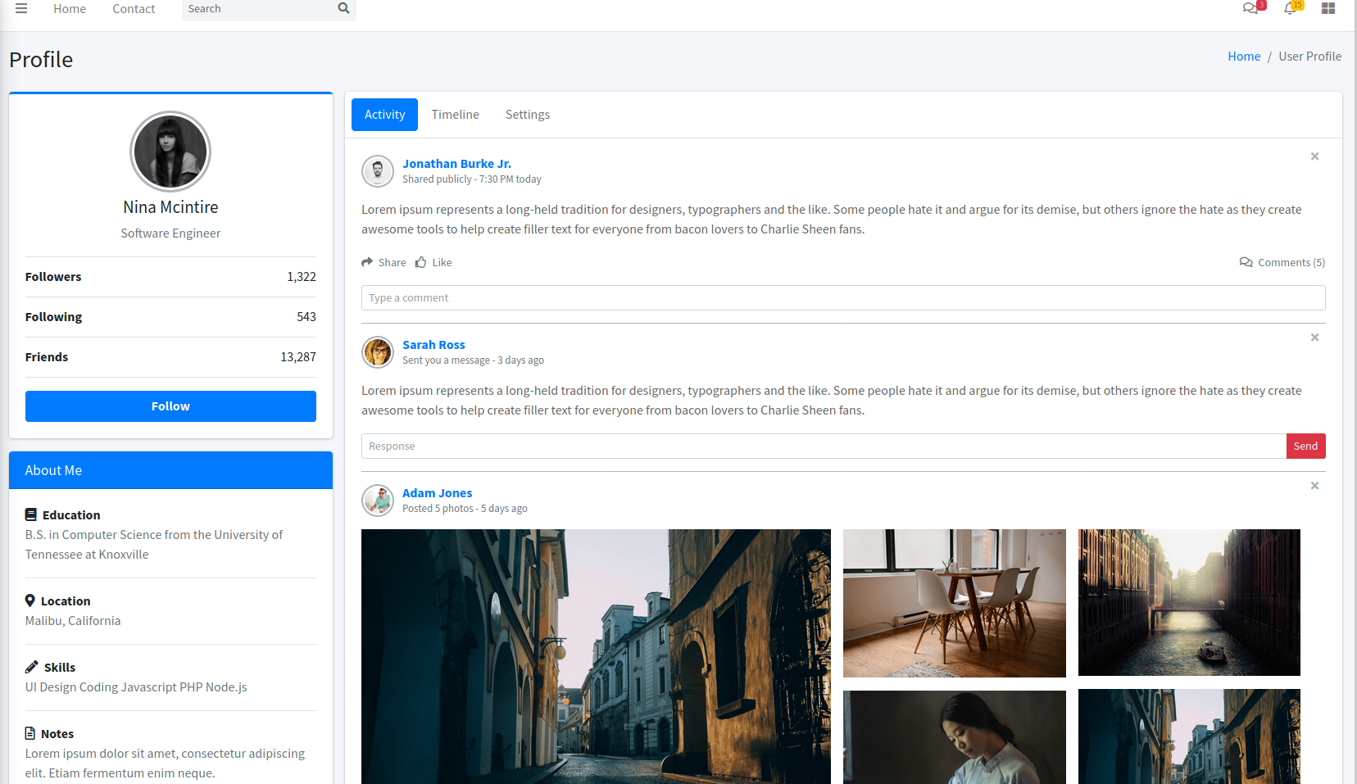Click 'Sent you a message - 3 days ago'
1357x784 pixels.
pos(473,360)
